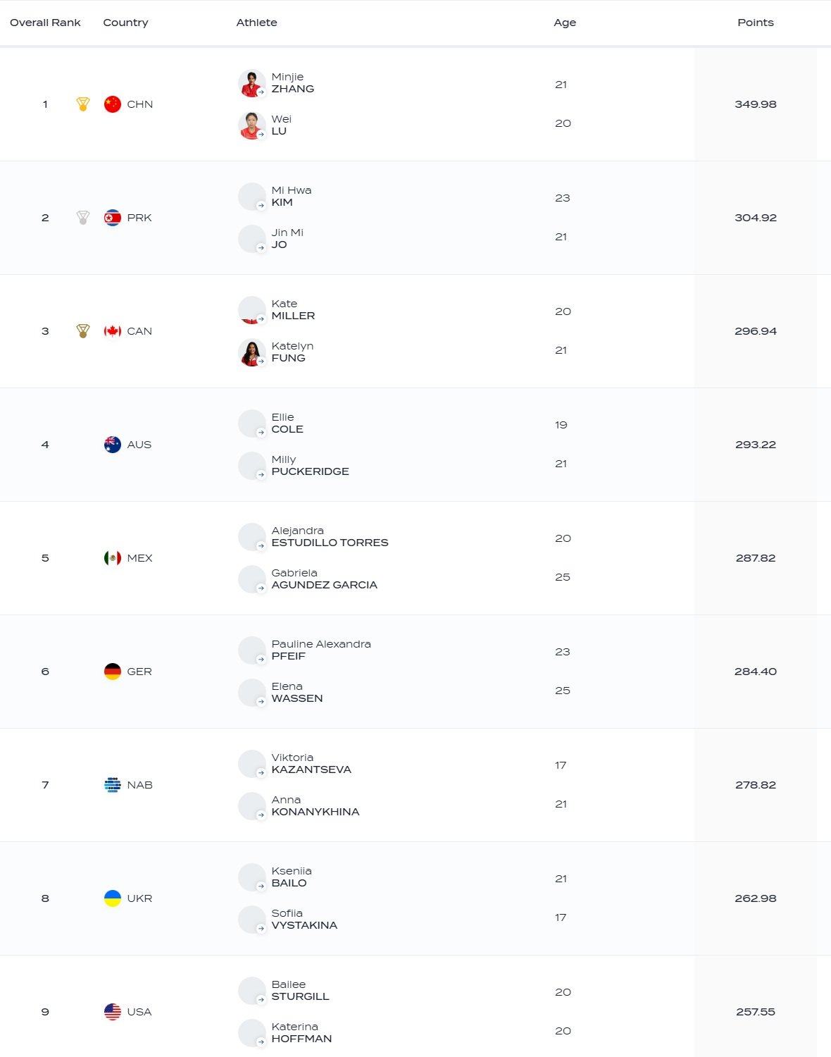View Viktoria Kazantseva's athlete page
The width and height of the screenshot is (831, 1057).
coord(311,764)
